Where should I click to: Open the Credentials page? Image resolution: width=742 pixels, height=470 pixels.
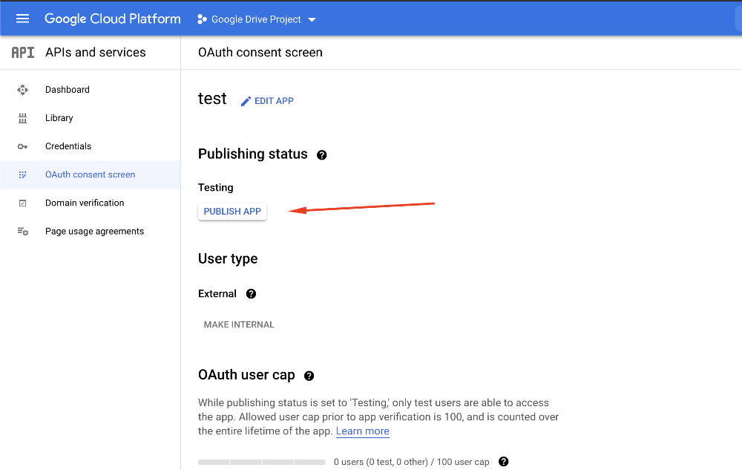click(68, 146)
